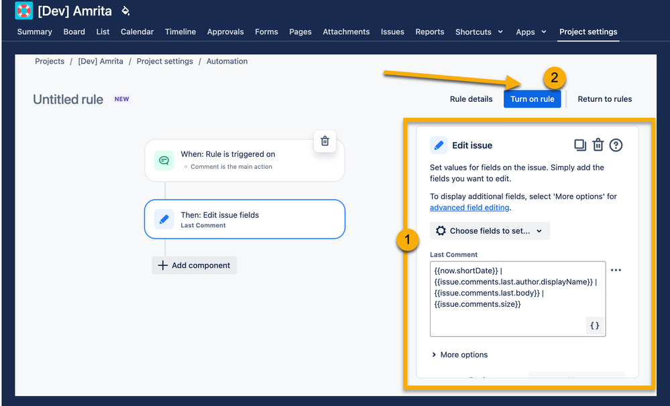Click the [Dev] Amrita project title

[x=74, y=11]
